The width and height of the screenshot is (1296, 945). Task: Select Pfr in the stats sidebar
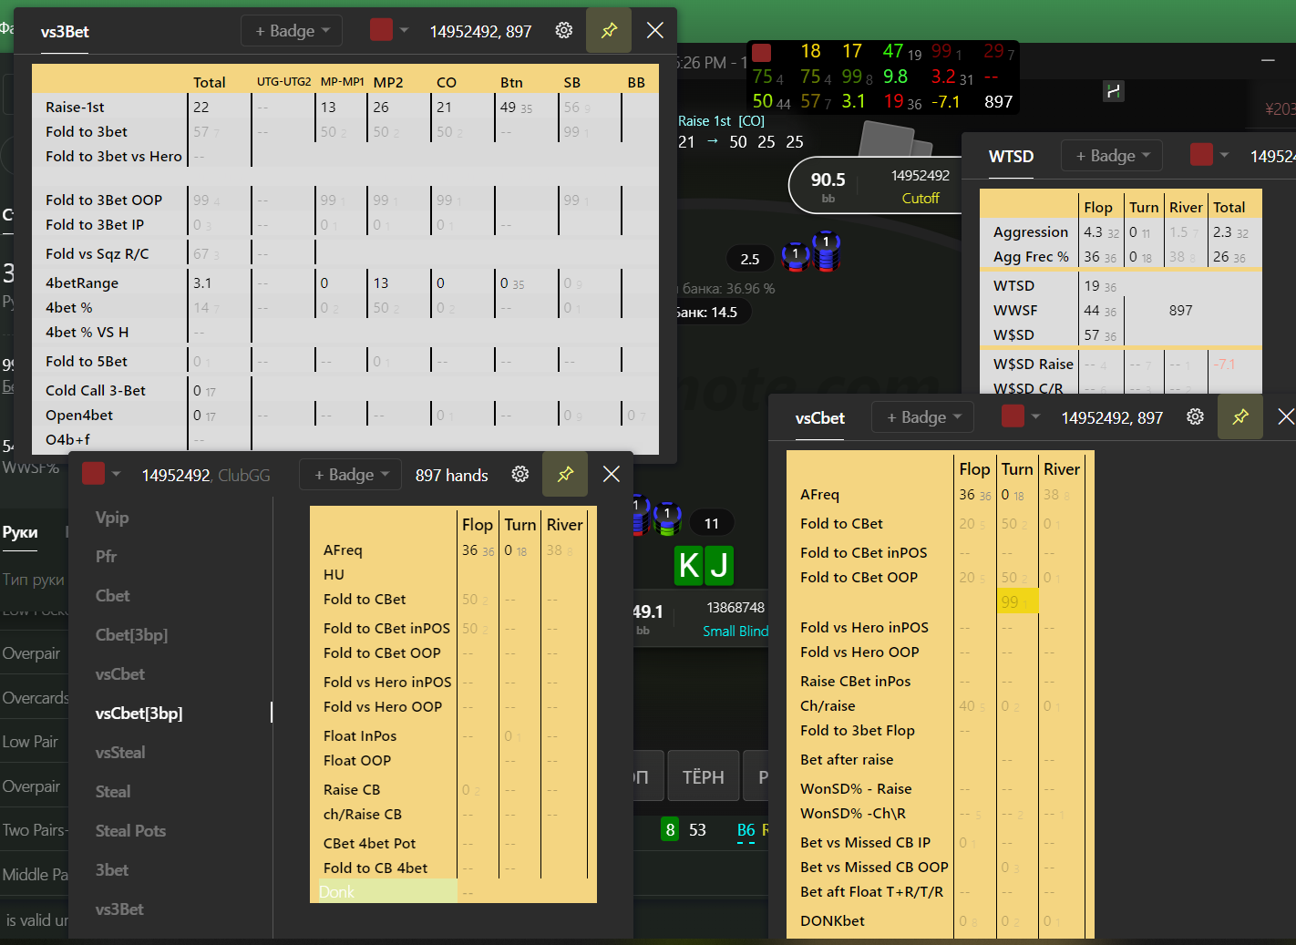coord(106,556)
